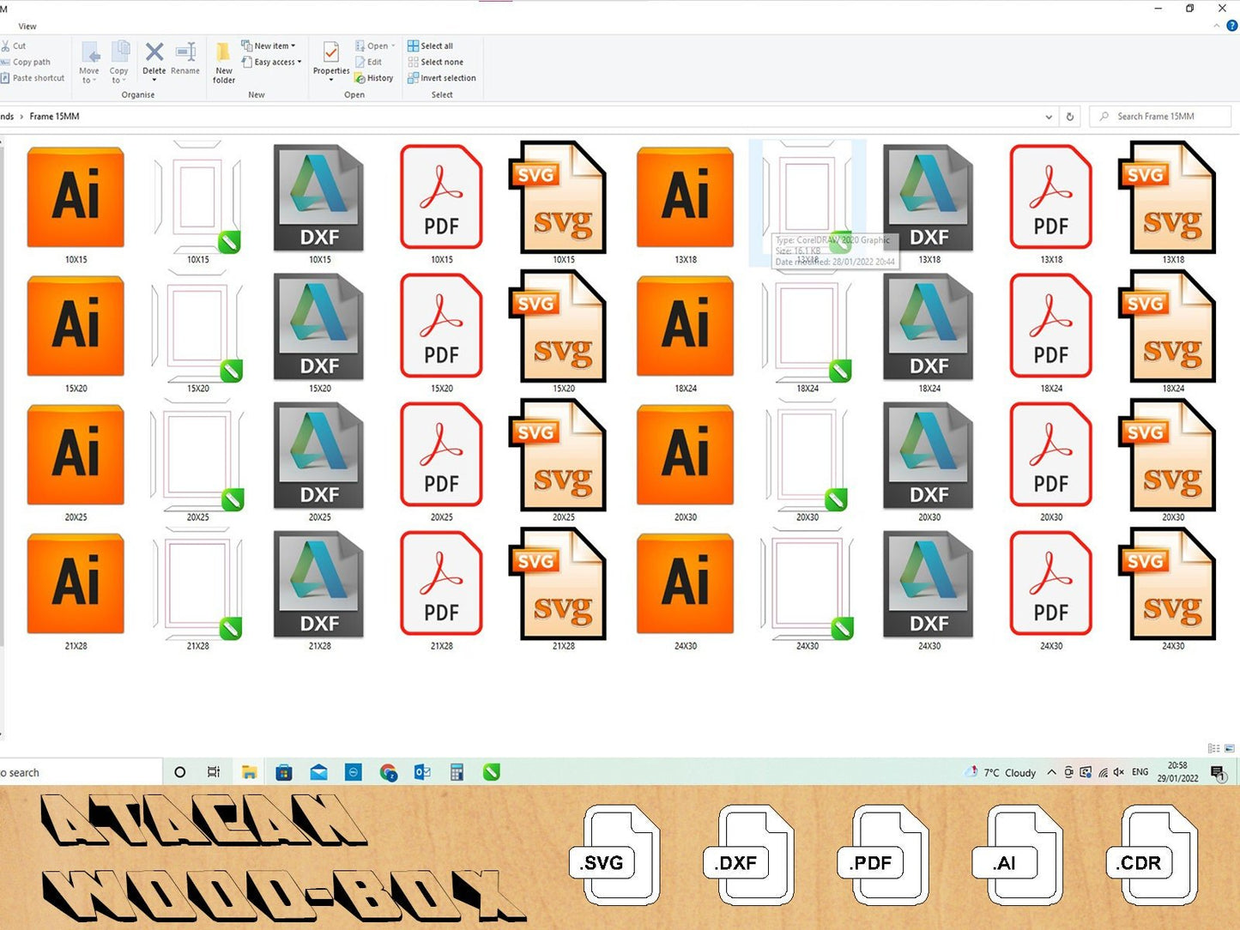Expand the address bar history dropdown
This screenshot has width=1240, height=930.
pyautogui.click(x=1048, y=117)
